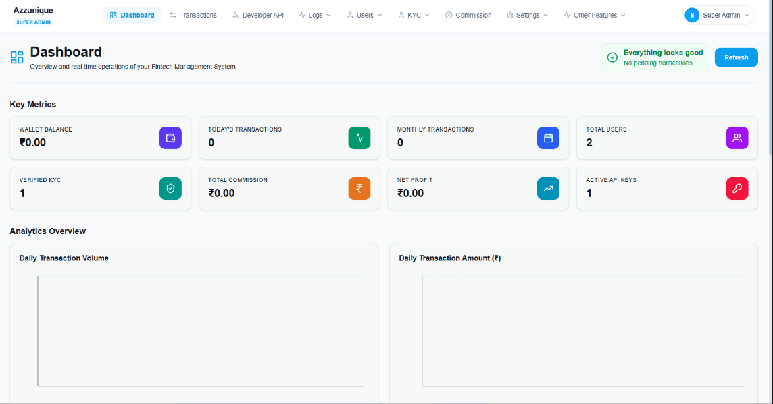Click the gear icon next to Settings
The width and height of the screenshot is (773, 404).
click(509, 16)
